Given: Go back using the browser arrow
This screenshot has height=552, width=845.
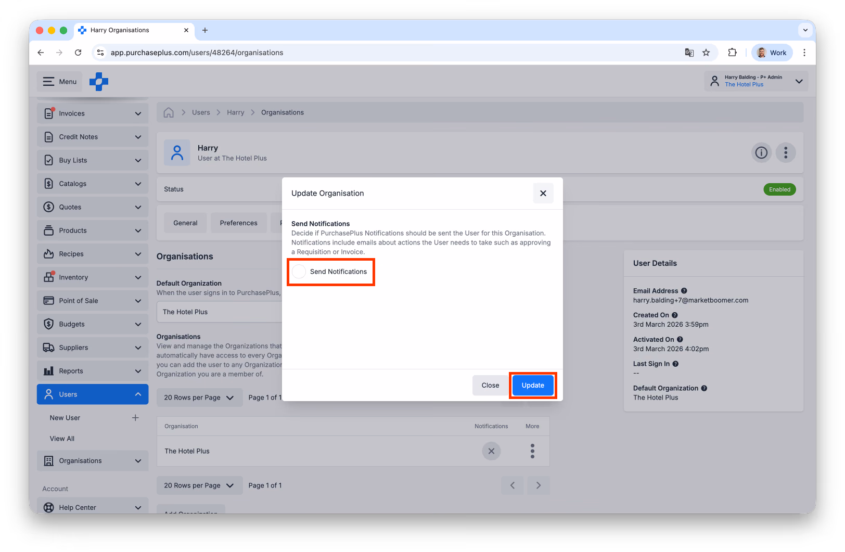Looking at the screenshot, I should (x=41, y=53).
